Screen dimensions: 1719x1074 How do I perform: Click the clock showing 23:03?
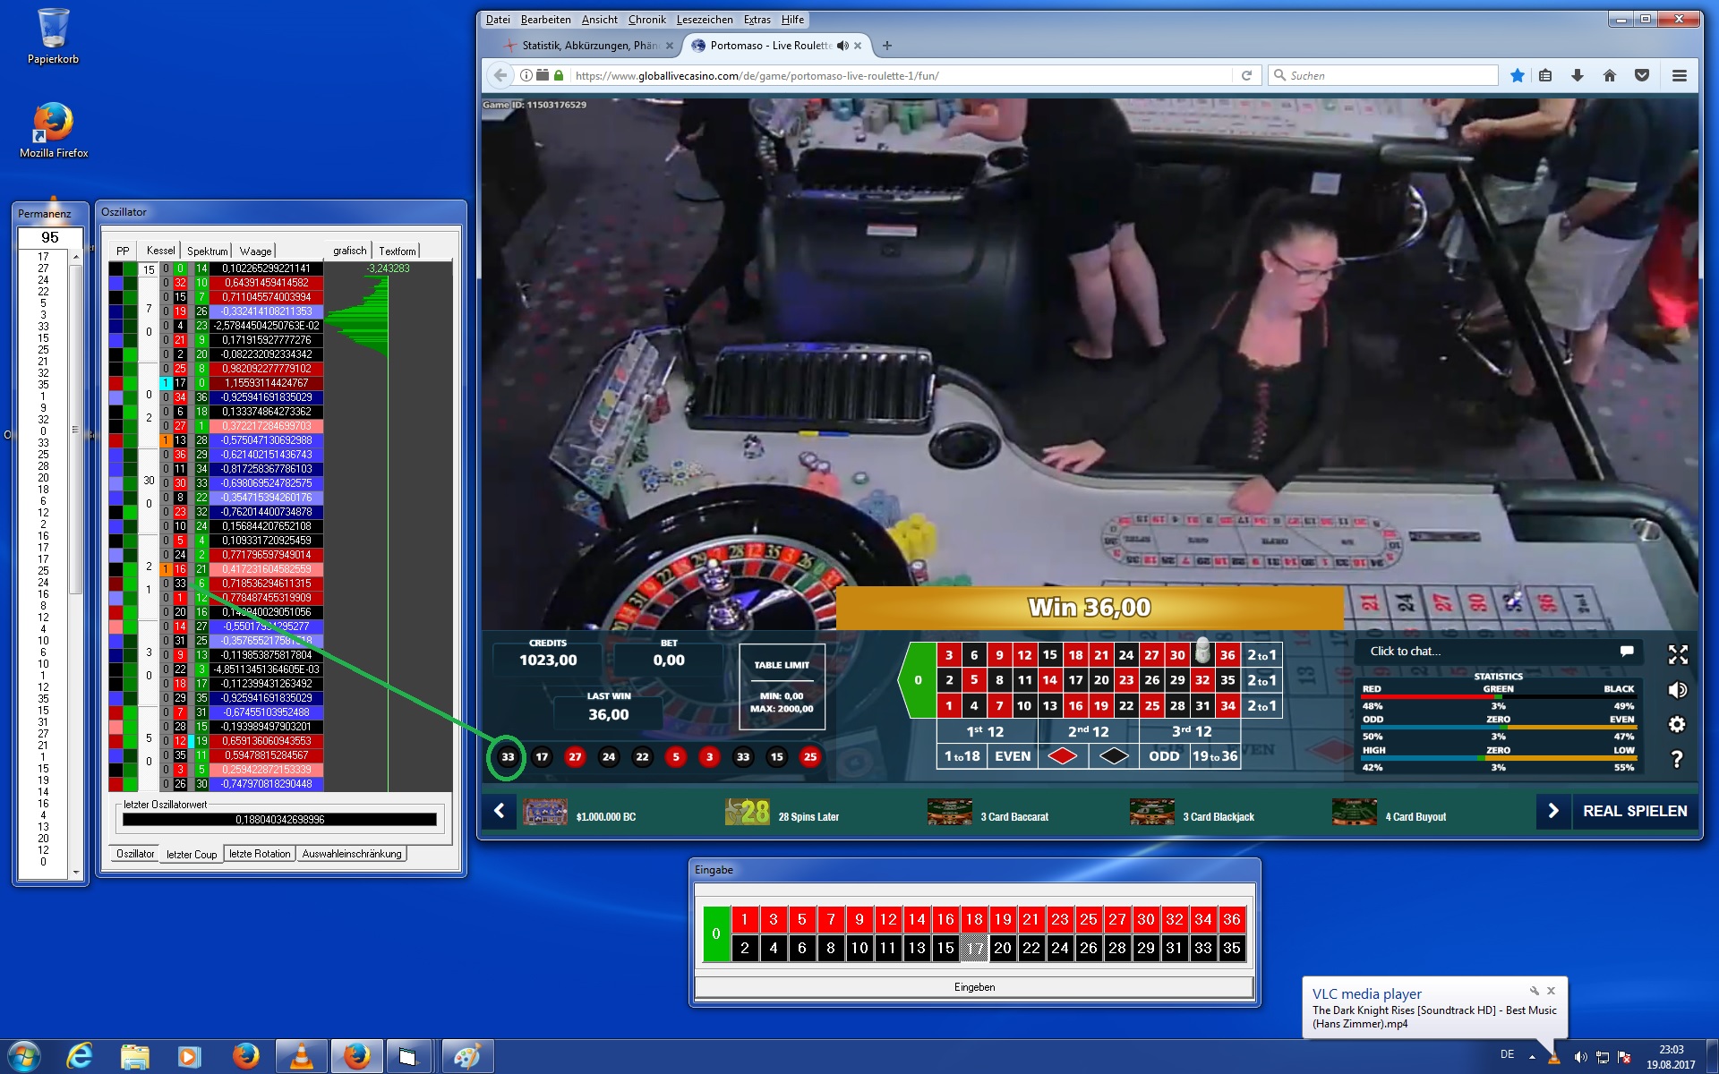pos(1671,1050)
